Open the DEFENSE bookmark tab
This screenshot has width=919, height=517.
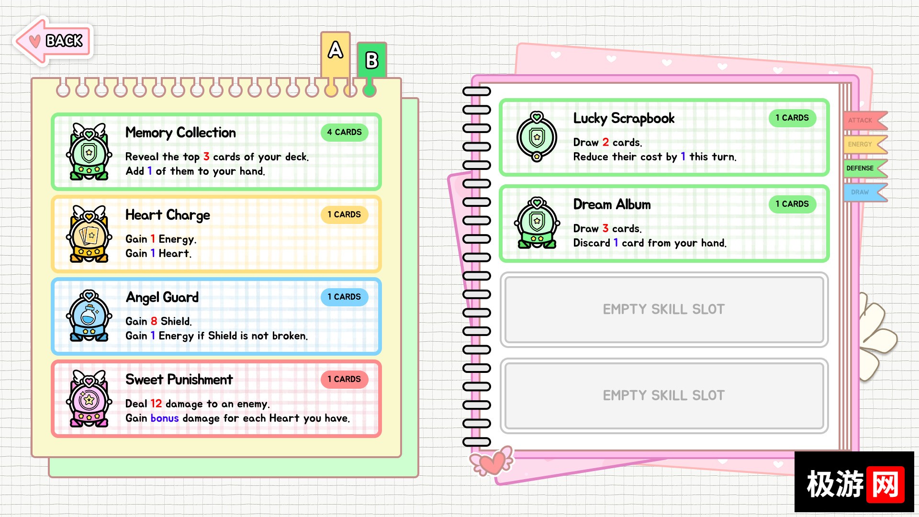[865, 168]
